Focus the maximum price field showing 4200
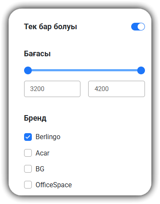Screen dimensions: 160x204 coord(117,89)
